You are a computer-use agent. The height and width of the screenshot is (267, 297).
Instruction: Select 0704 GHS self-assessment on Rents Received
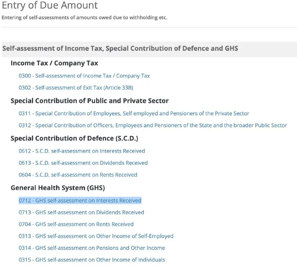[x=76, y=224]
